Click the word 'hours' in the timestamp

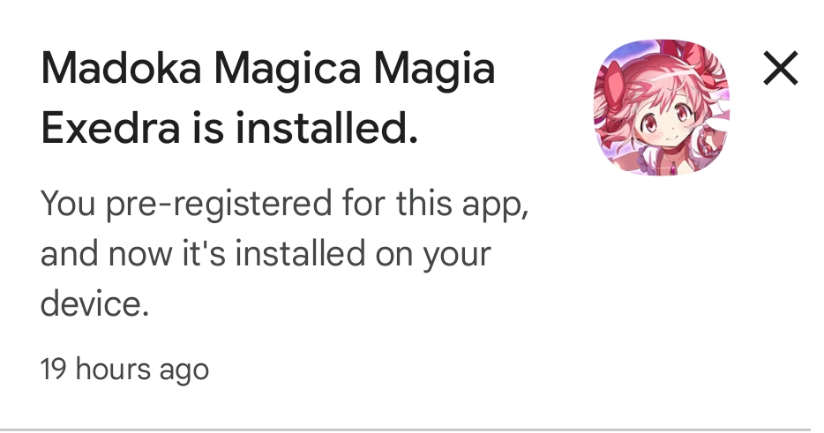[x=113, y=369]
